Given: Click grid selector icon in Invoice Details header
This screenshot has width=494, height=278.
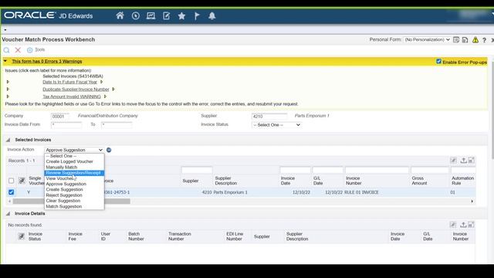Looking at the screenshot, I should 22,236.
